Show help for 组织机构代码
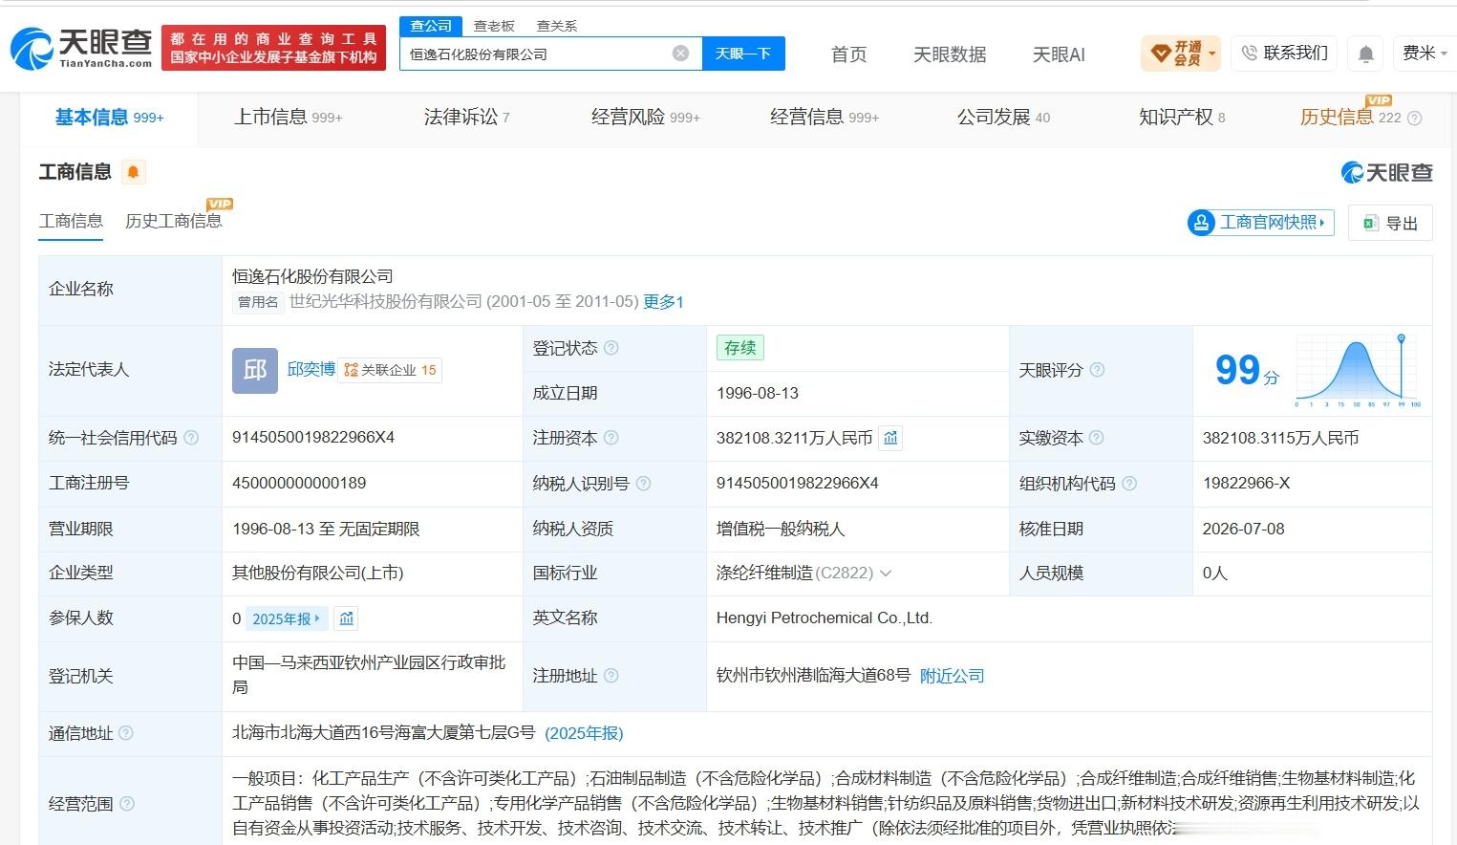 tap(1129, 484)
